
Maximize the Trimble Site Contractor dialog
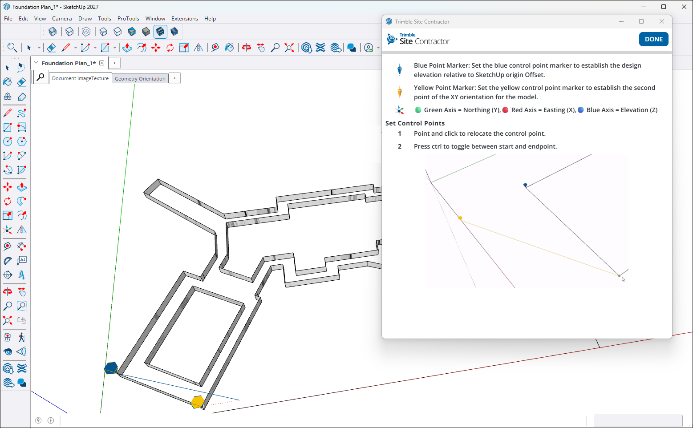[641, 21]
